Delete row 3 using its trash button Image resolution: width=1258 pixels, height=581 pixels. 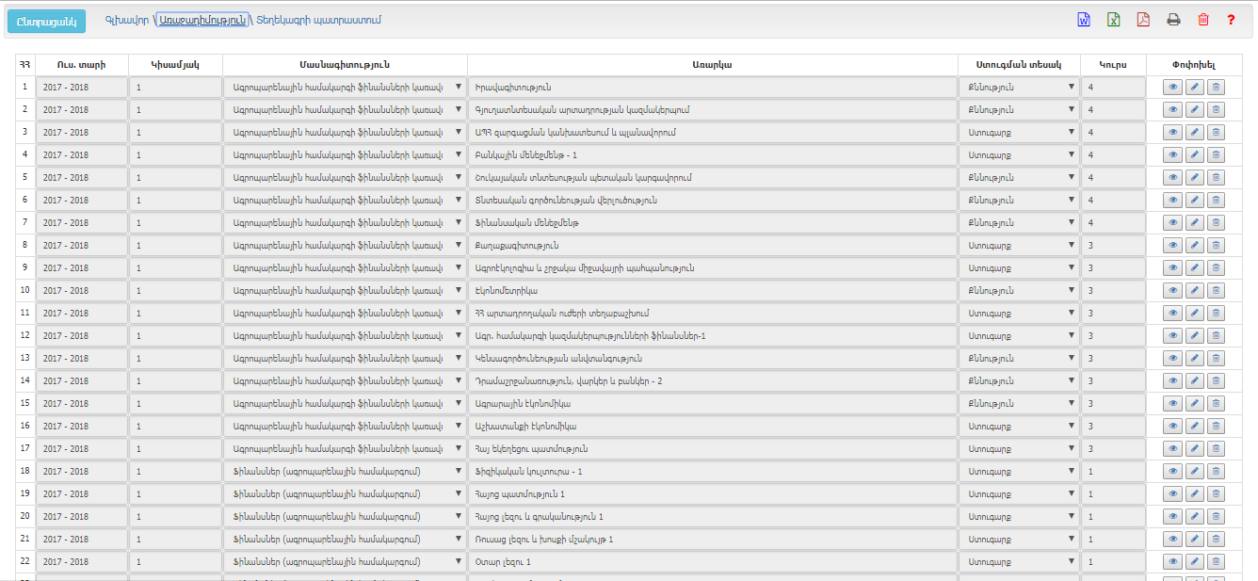(x=1216, y=133)
